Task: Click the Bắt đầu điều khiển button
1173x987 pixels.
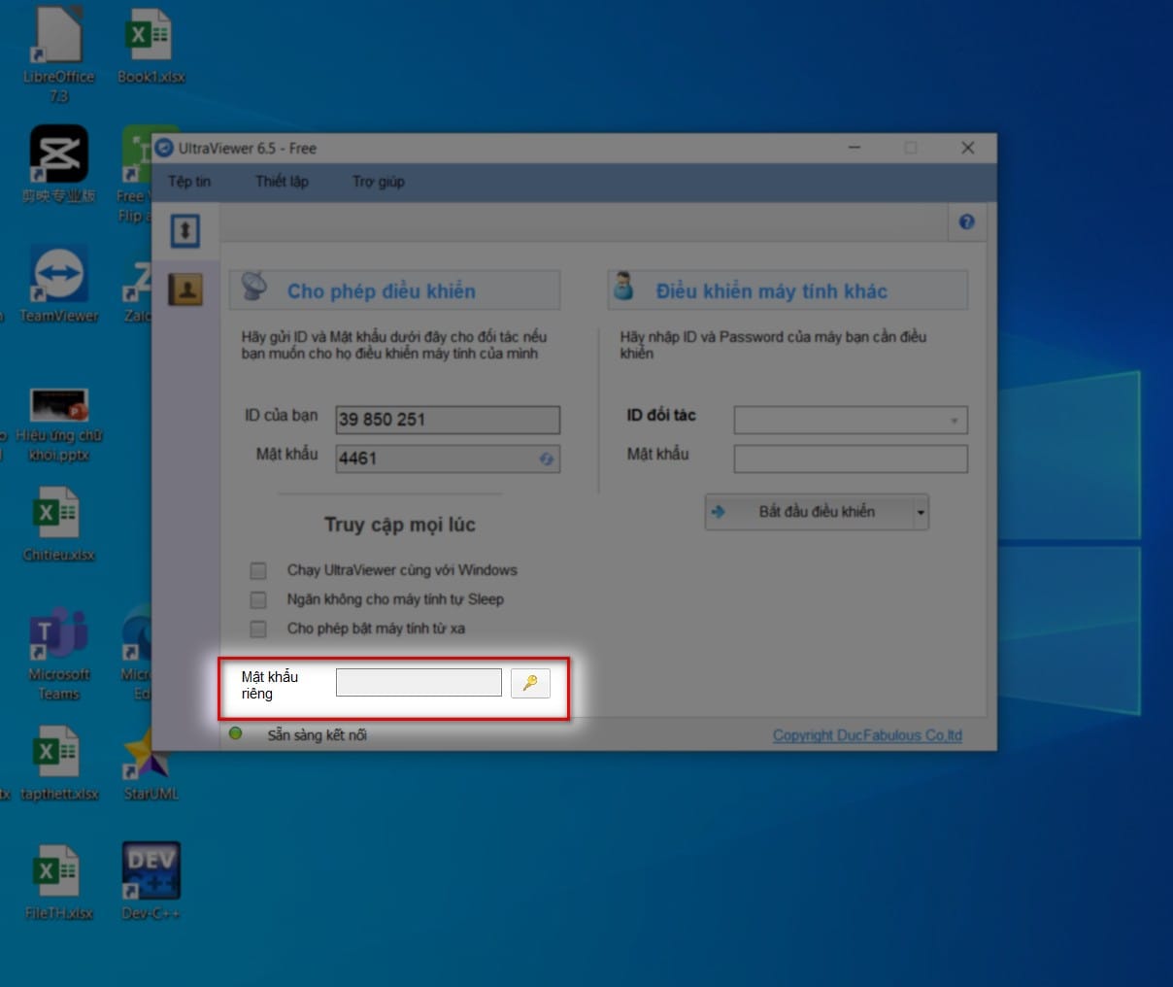Action: [x=810, y=512]
